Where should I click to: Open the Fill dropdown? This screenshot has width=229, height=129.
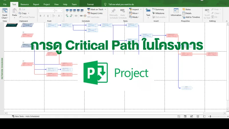coord(215,17)
